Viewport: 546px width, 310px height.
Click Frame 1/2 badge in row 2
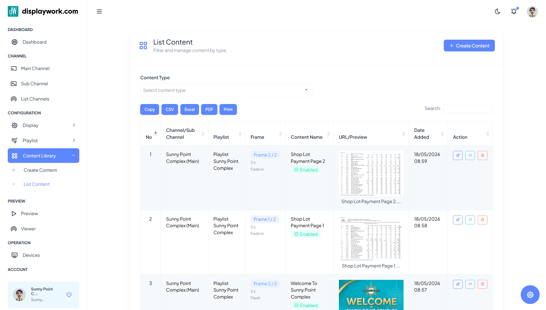265,219
